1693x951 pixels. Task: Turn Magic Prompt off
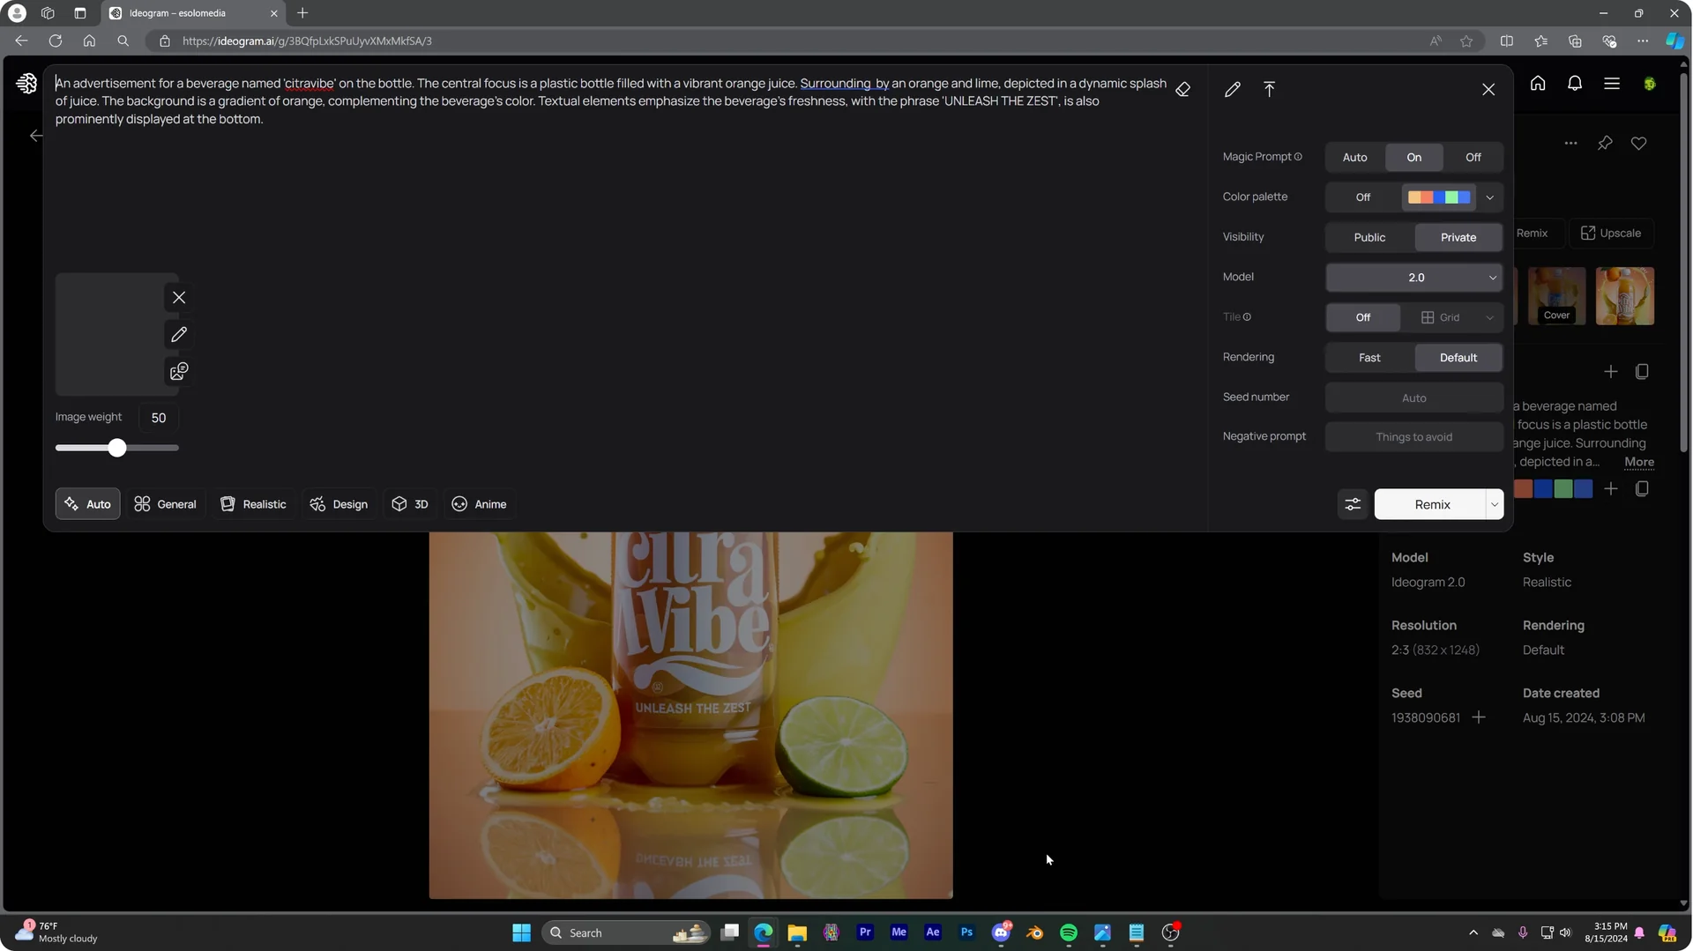[x=1473, y=157]
